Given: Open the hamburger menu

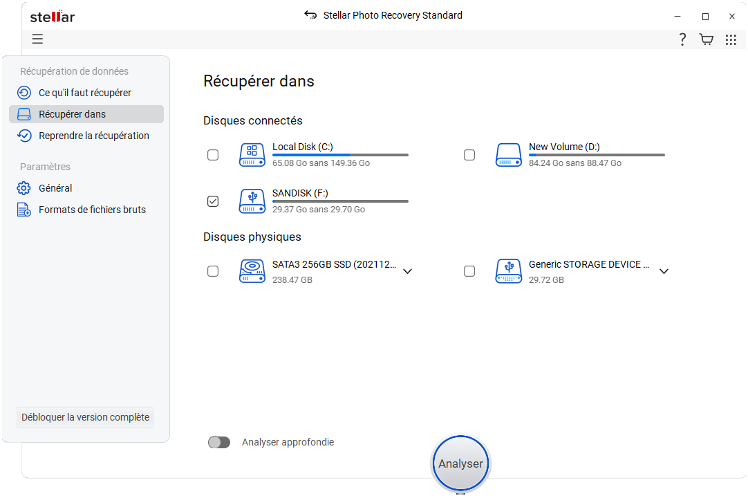Looking at the screenshot, I should pyautogui.click(x=37, y=39).
